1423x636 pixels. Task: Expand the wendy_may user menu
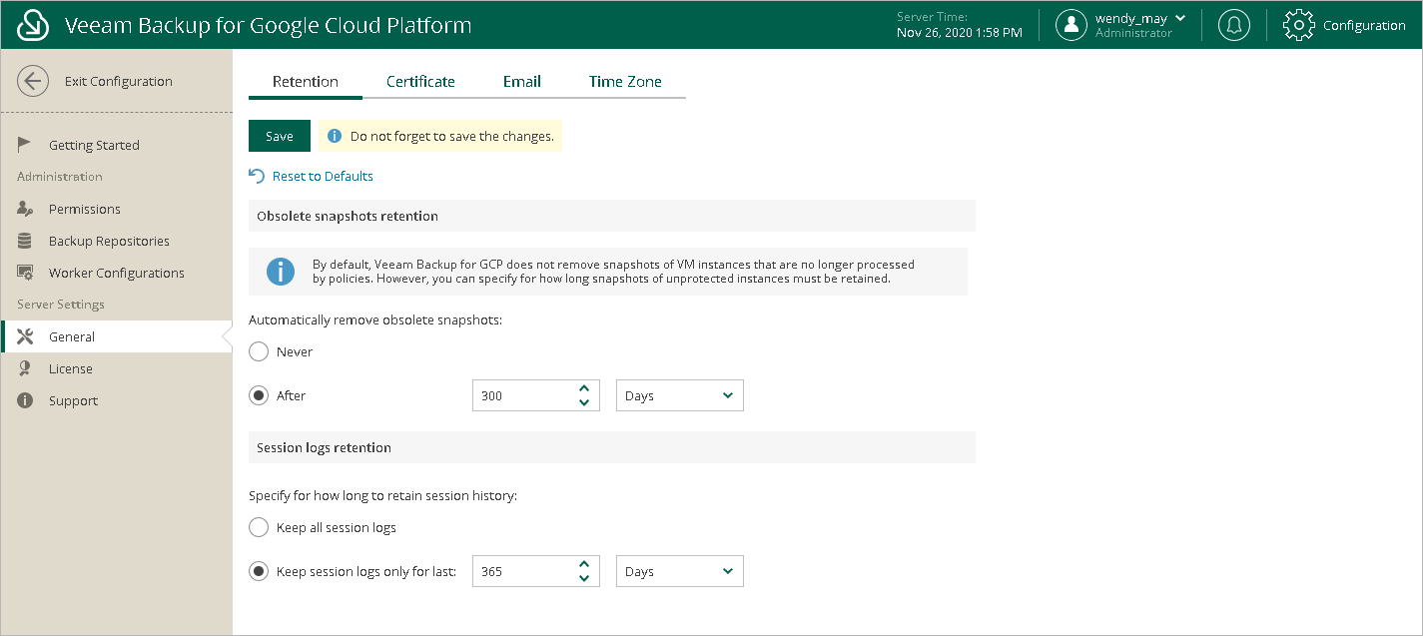click(1180, 18)
